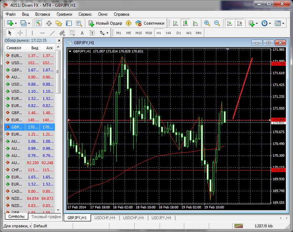Expand the Profiles dropdown arrow
This screenshot has height=232, width=293.
[29, 24]
